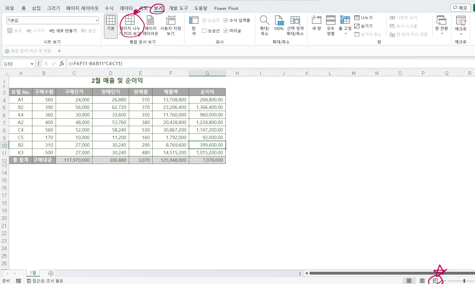This screenshot has height=284, width=475.
Task: Select the 기본 view icon in ribbon
Action: coord(111,25)
